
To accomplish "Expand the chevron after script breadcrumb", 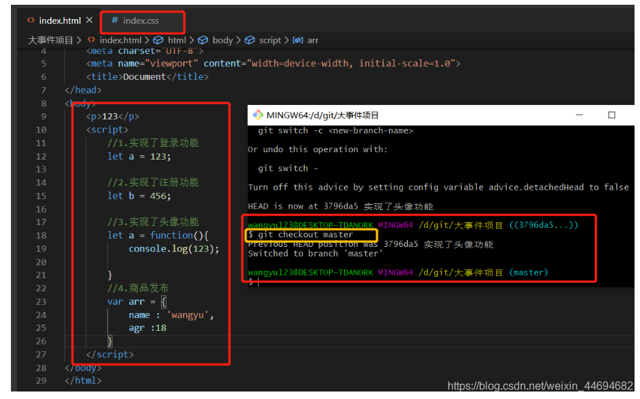I will (x=287, y=40).
